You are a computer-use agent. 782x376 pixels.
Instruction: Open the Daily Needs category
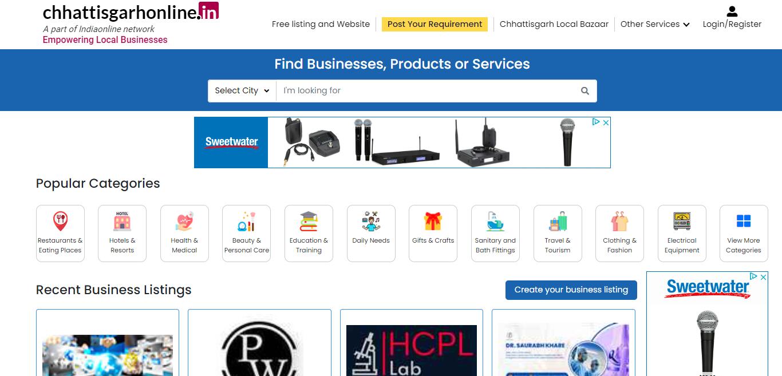(371, 233)
